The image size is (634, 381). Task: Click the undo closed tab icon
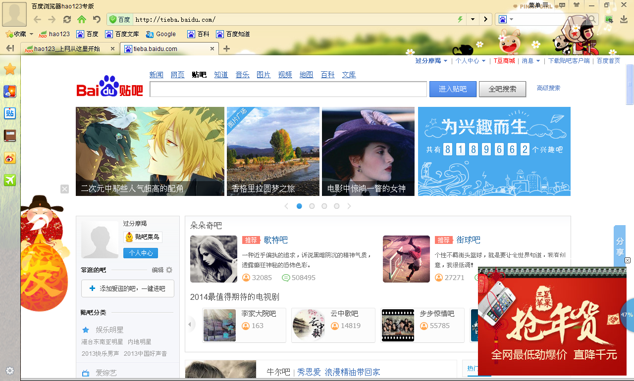click(x=97, y=19)
